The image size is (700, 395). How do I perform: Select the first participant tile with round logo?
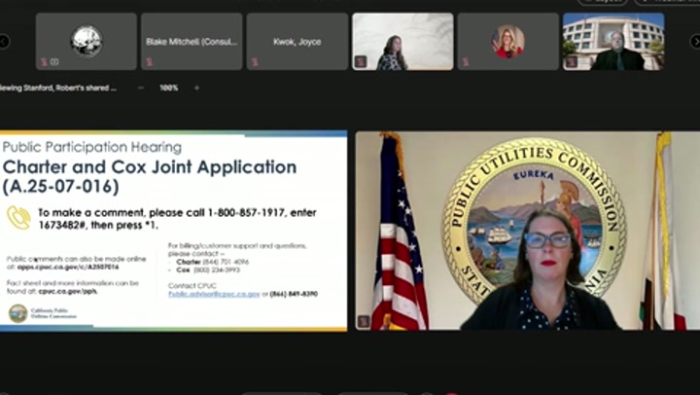tap(87, 41)
